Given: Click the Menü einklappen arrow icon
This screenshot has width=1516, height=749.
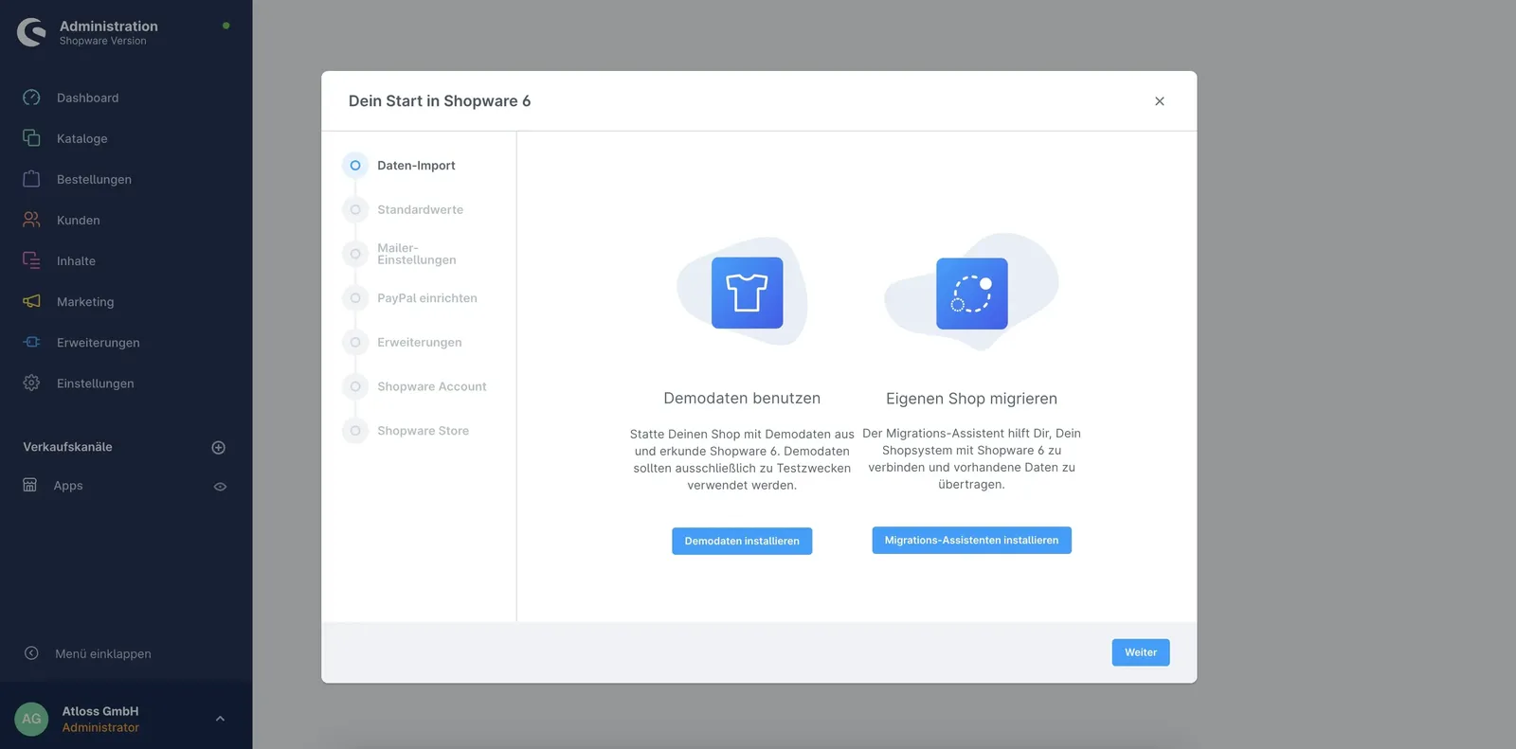Looking at the screenshot, I should pos(31,653).
